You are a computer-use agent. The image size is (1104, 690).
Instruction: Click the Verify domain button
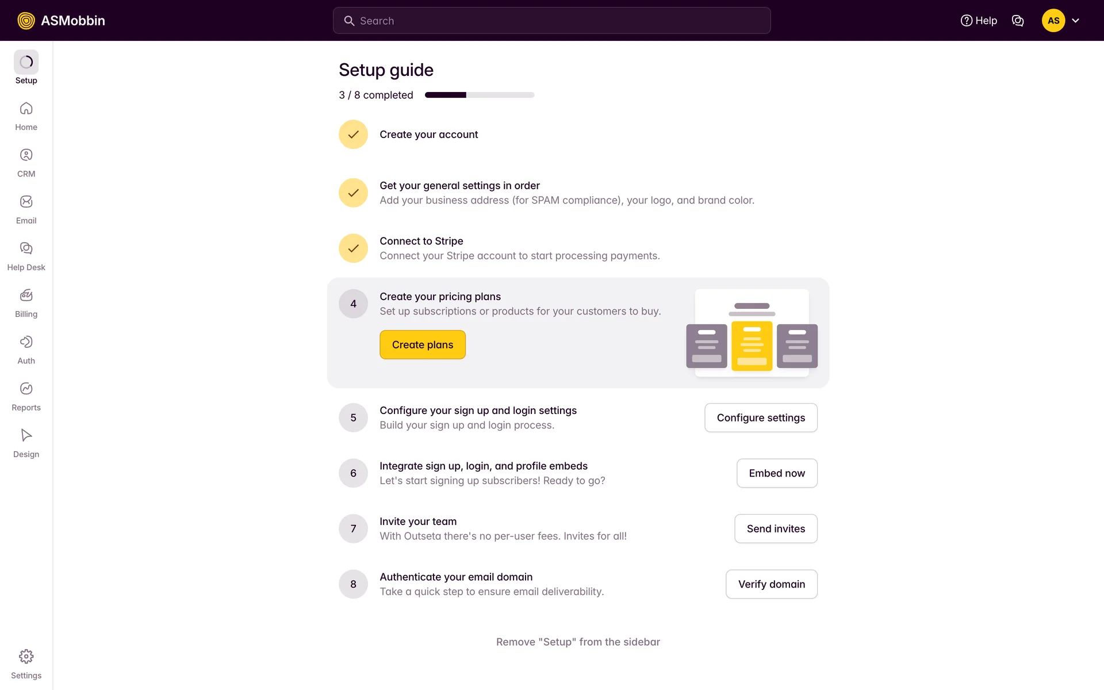[x=771, y=584]
